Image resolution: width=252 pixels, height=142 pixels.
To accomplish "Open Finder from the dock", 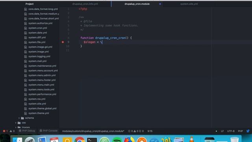I will (17, 140).
